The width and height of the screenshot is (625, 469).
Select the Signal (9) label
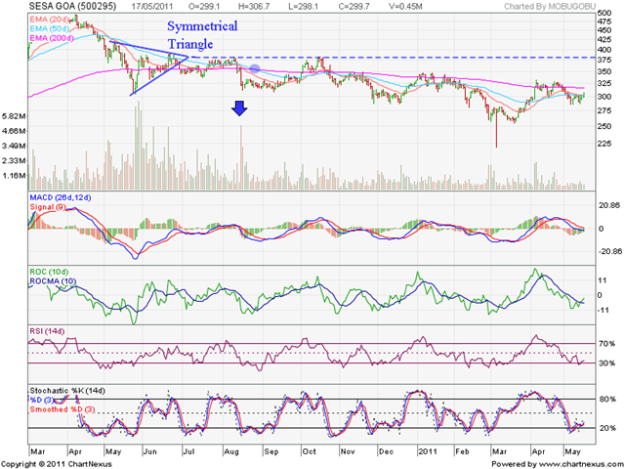pos(48,207)
